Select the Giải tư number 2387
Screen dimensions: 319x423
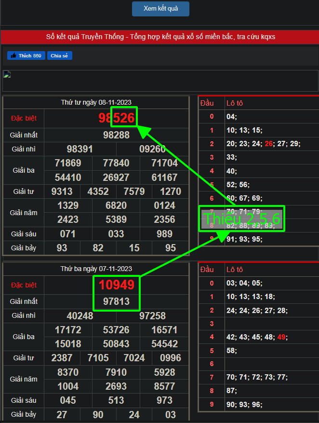62,358
